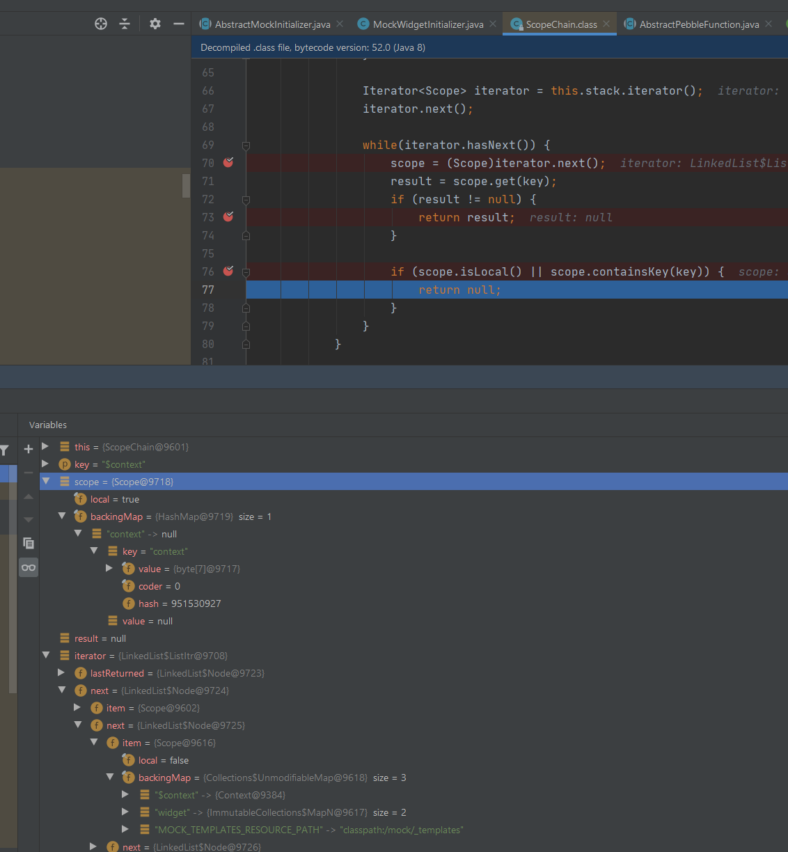Click the filter icon in debugger panel

coord(4,450)
